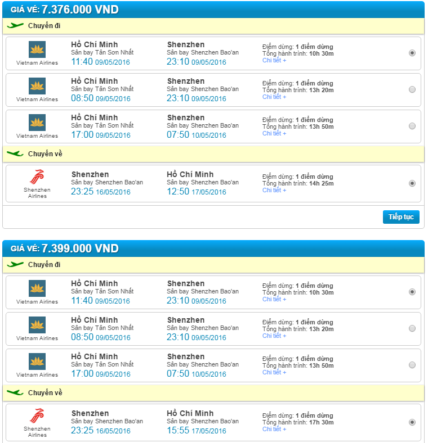Click Vietnam Airlines logo on 08:50 flight, second fare

pyautogui.click(x=37, y=324)
